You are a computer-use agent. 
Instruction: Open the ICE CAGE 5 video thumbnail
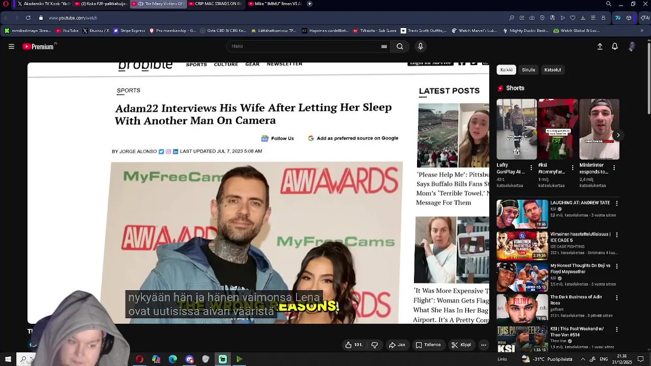click(x=522, y=246)
